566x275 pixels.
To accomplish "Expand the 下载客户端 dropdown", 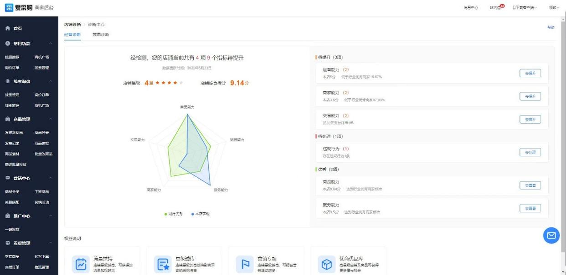I will pyautogui.click(x=525, y=8).
